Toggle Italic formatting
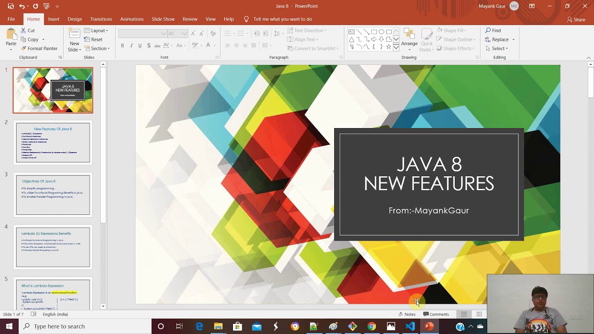The image size is (594, 334). 131,45
